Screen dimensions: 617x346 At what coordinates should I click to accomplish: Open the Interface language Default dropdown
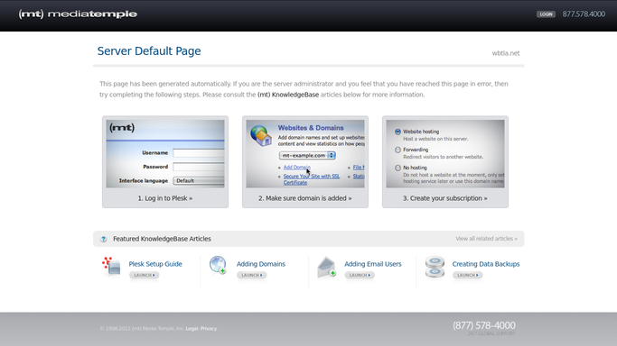[199, 181]
